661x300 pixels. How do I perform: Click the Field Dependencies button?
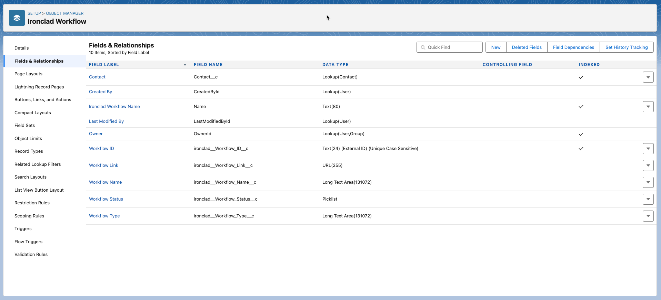(x=573, y=47)
